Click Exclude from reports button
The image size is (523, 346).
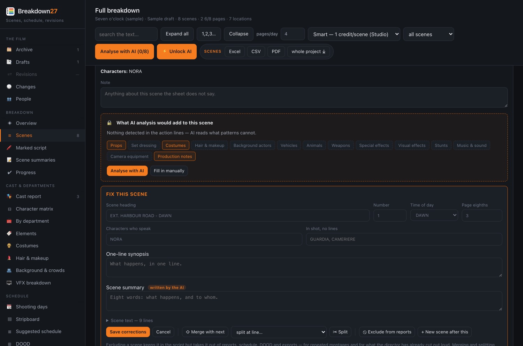(387, 332)
